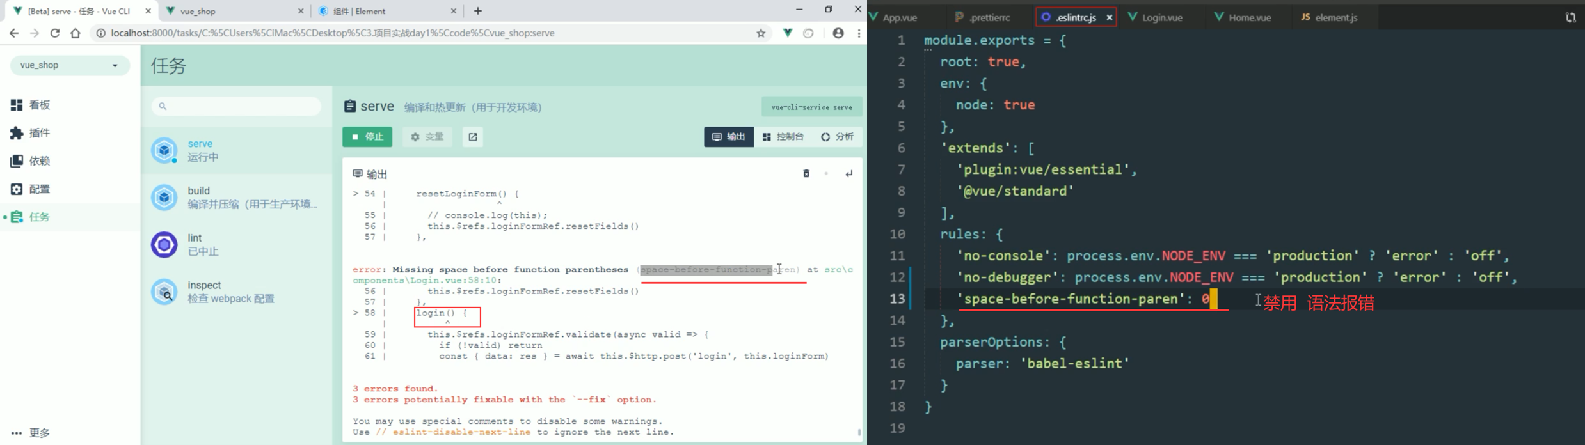Close the Vue CLI serve browser tab

[x=148, y=11]
